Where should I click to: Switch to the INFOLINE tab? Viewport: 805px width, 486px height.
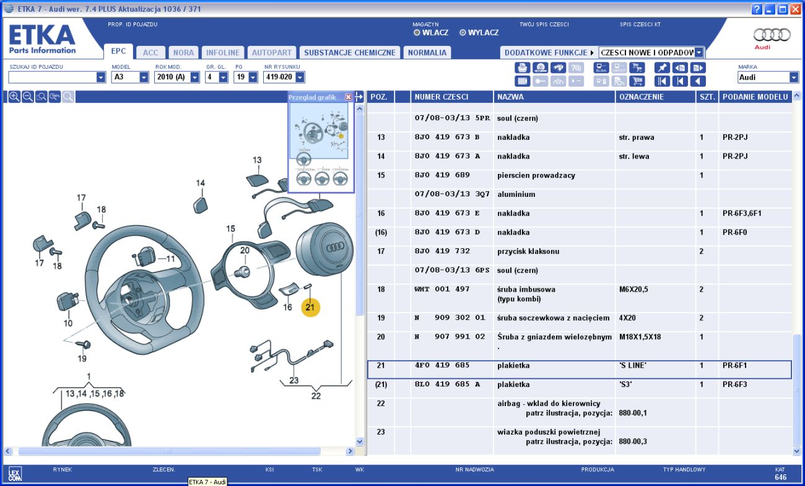223,53
